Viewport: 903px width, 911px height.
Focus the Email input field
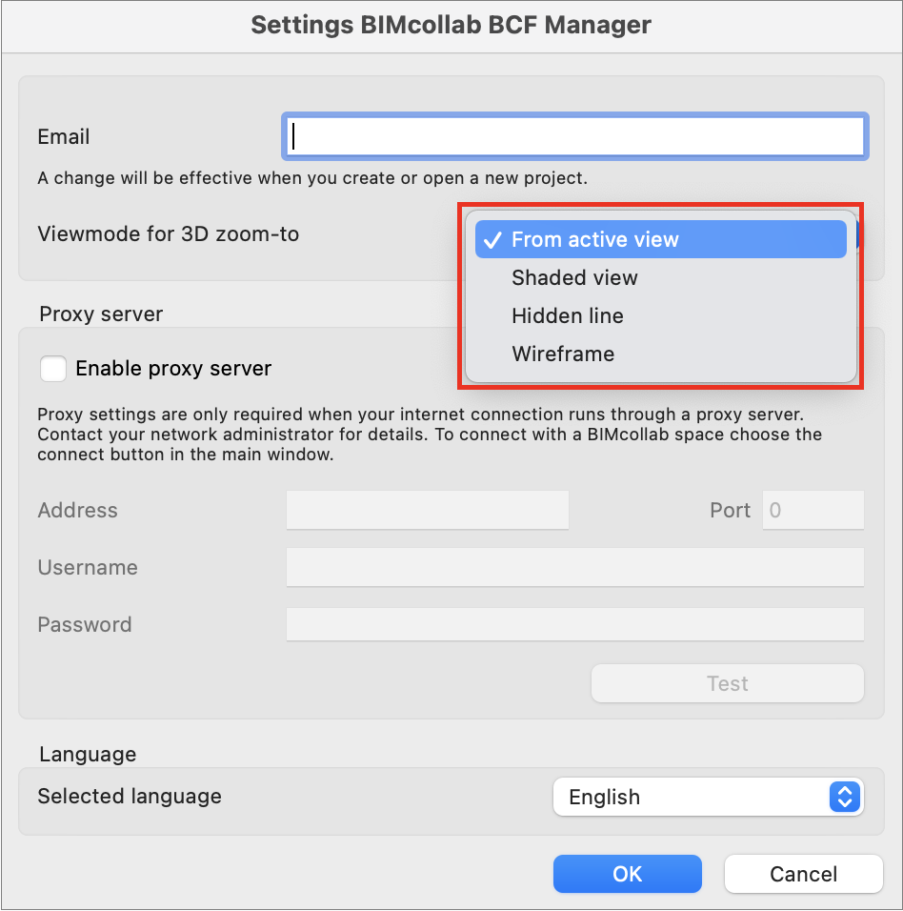coord(575,136)
